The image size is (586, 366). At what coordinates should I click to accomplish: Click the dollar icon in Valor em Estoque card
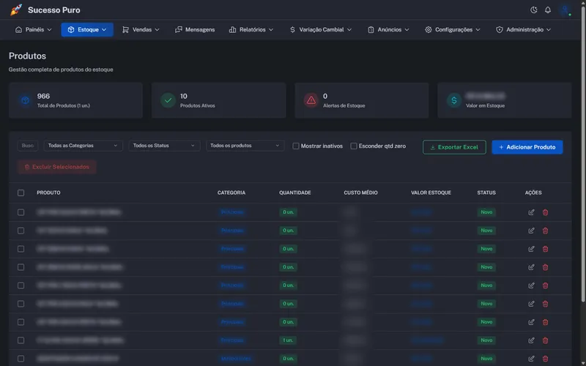click(x=454, y=100)
